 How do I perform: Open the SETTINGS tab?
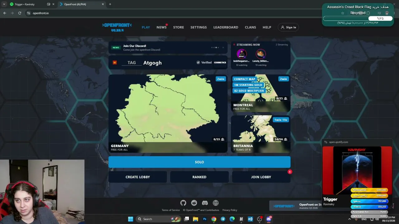point(199,27)
